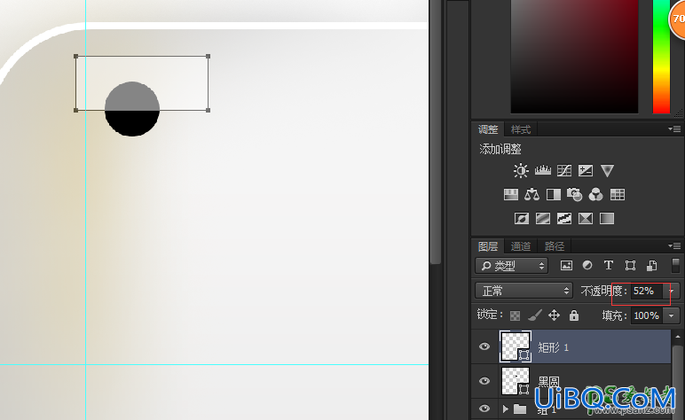
Task: Filter layers by type (T) icon
Action: point(608,265)
